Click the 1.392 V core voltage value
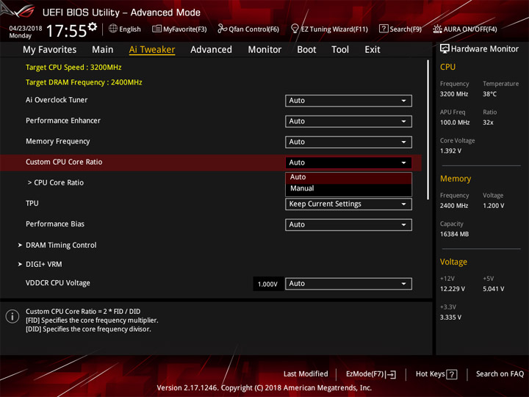 point(450,151)
